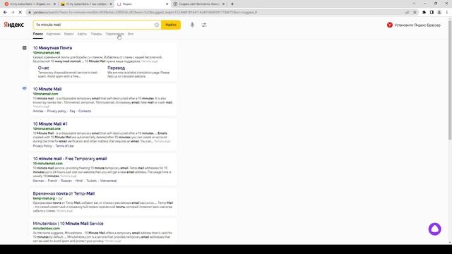Select the Карты search category
This screenshot has width=452, height=254.
[x=82, y=34]
